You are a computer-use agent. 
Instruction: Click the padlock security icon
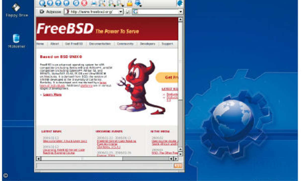pos(129,3)
